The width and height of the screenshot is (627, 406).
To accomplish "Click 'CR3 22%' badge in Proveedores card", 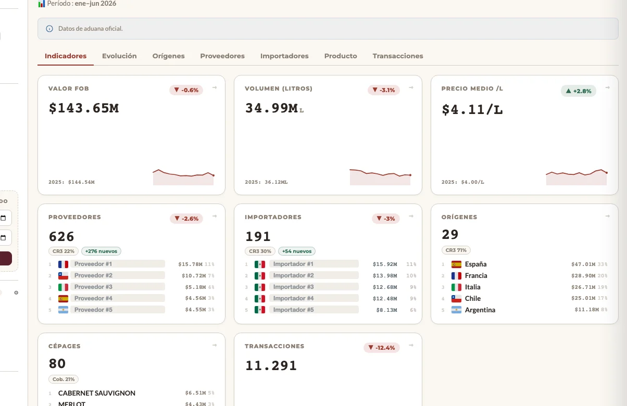I will [64, 251].
